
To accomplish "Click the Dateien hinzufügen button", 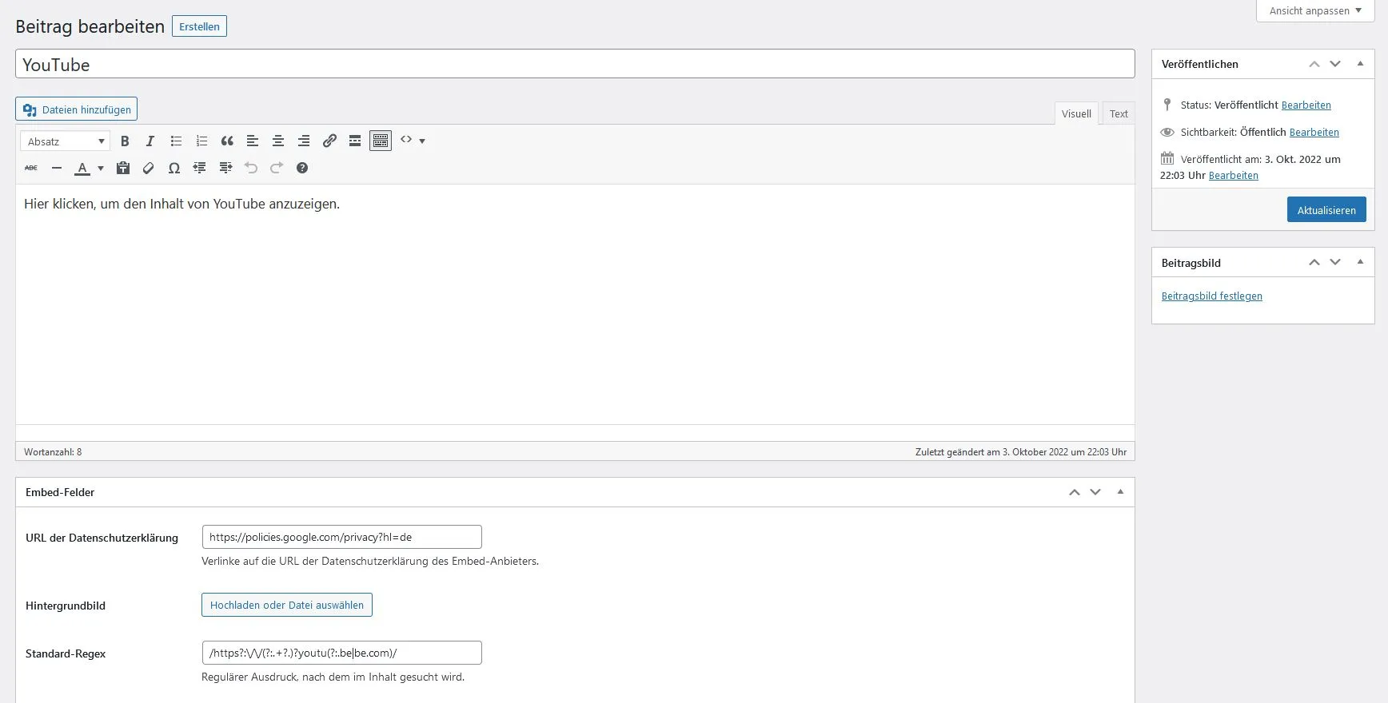I will coord(77,109).
